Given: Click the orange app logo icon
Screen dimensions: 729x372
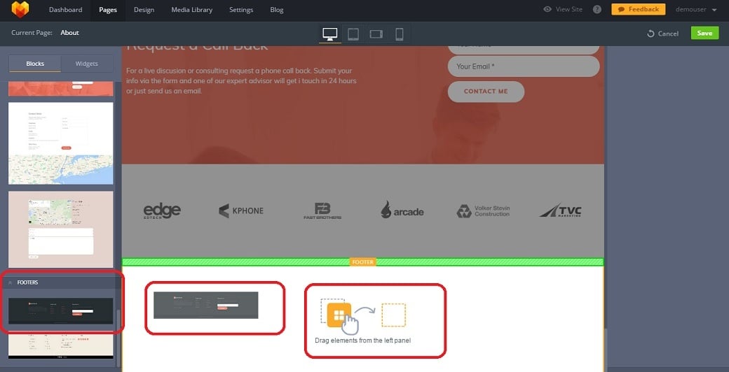Looking at the screenshot, I should click(x=20, y=10).
